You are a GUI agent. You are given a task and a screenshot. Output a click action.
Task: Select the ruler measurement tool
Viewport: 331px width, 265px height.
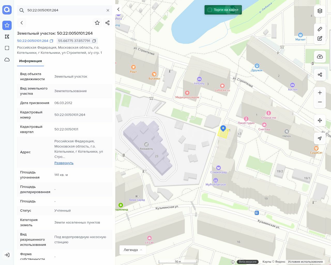coord(320,29)
